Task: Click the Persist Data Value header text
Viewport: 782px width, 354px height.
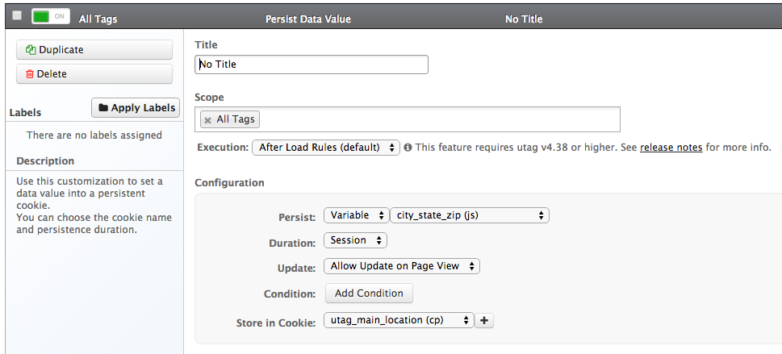Action: coord(307,19)
